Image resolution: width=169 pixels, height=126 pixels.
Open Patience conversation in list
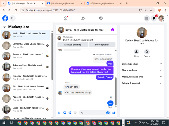pos(26,56)
